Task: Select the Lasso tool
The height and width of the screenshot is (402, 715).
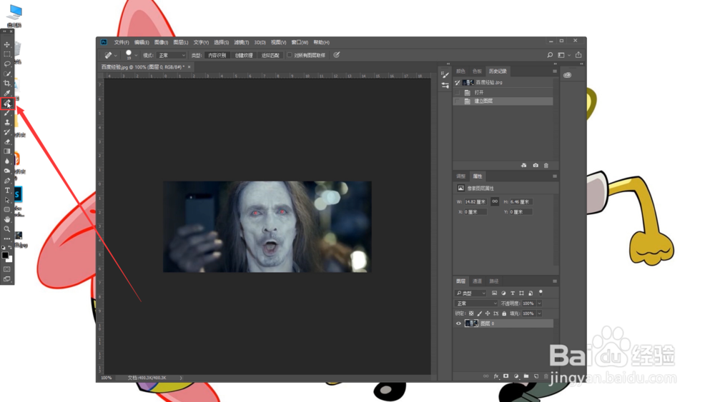Action: tap(7, 64)
